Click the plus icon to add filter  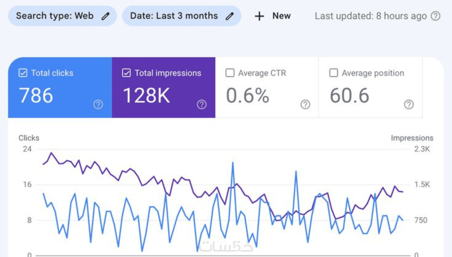259,16
